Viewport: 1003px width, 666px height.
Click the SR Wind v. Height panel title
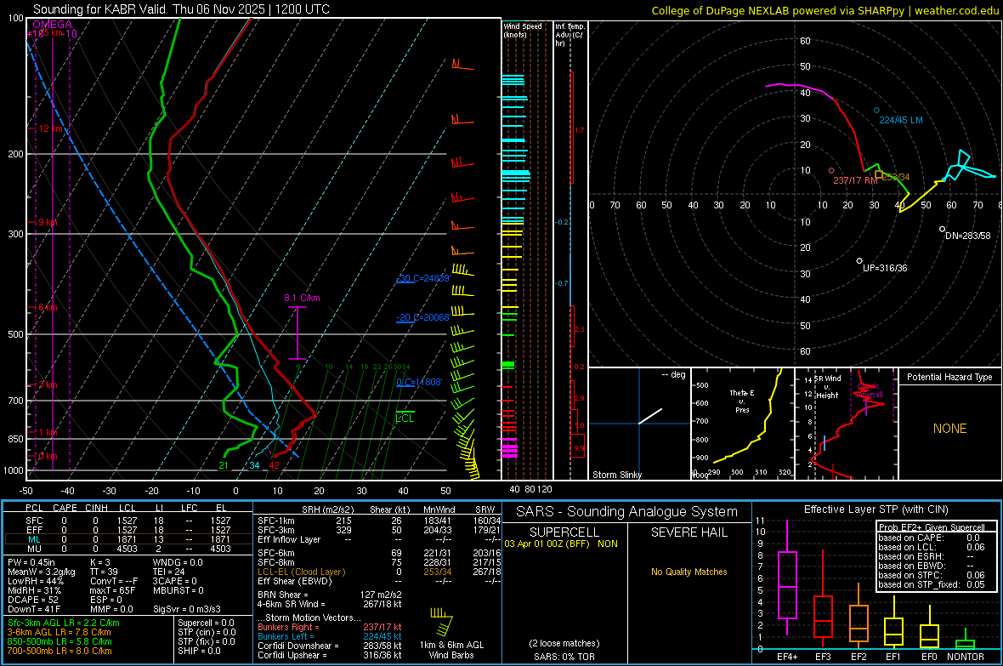(829, 387)
